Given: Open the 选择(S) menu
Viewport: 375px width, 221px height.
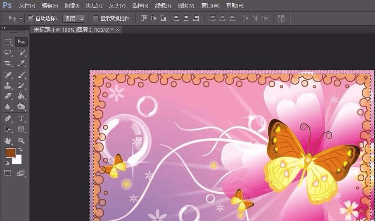Looking at the screenshot, I should coord(140,5).
